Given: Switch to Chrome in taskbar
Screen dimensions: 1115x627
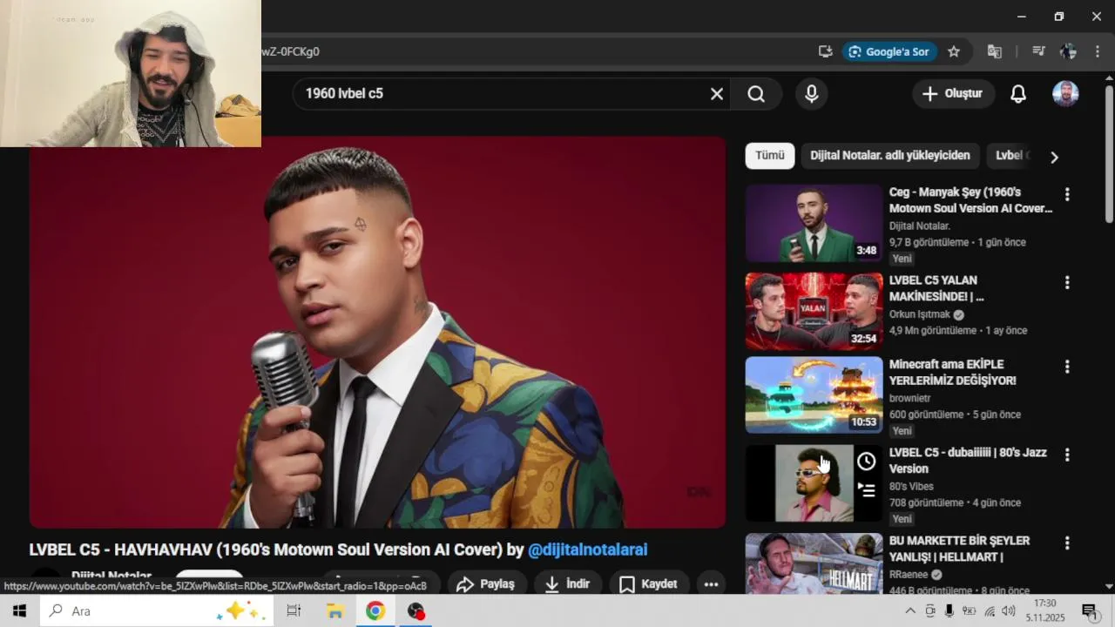Looking at the screenshot, I should point(375,610).
